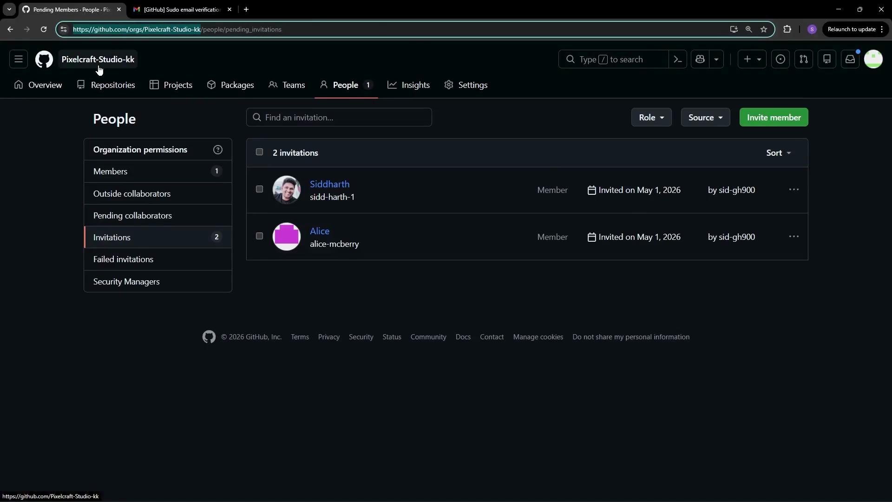This screenshot has width=892, height=502.
Task: Open the Create new plus menu
Action: click(x=752, y=59)
